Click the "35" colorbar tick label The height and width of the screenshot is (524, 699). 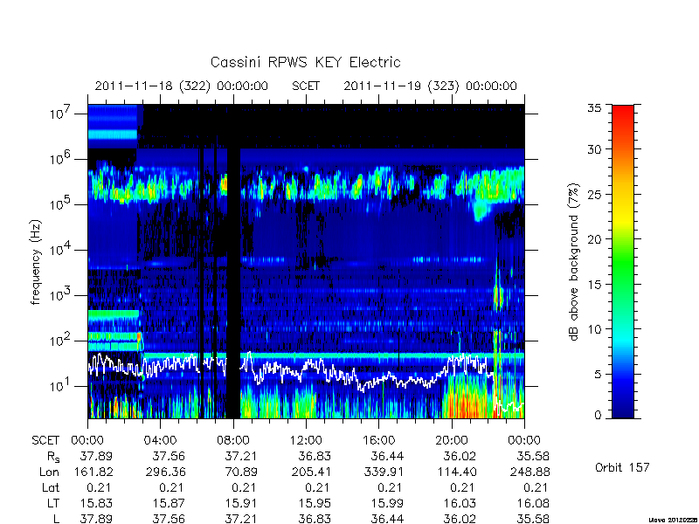[x=594, y=108]
